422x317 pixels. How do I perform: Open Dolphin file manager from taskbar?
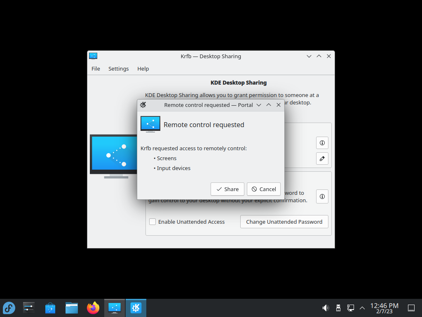click(x=72, y=308)
